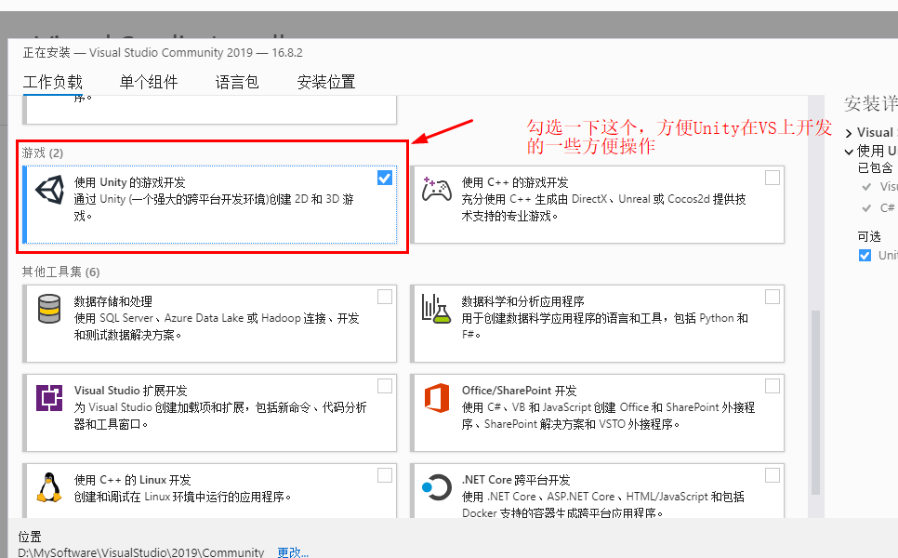Screen dimensions: 898x558
Task: Toggle the optional Unity component checkbox
Action: (865, 256)
